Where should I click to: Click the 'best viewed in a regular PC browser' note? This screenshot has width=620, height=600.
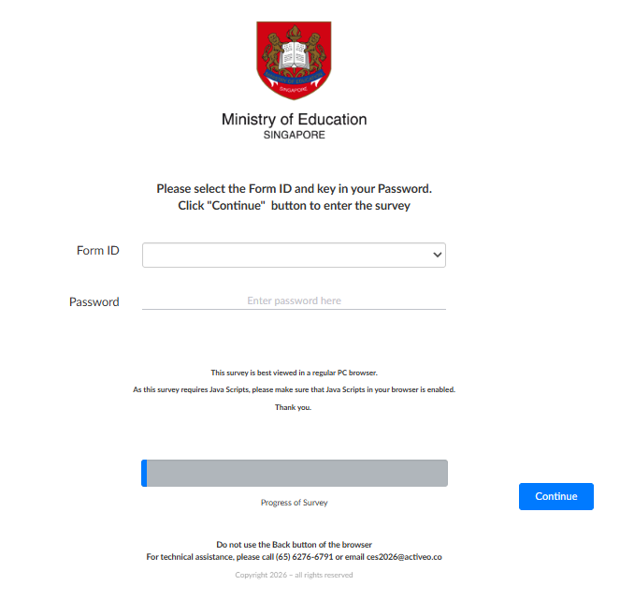click(x=294, y=373)
